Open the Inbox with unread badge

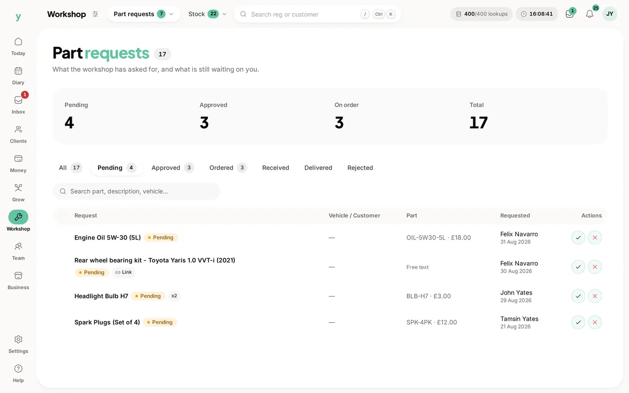(x=18, y=105)
